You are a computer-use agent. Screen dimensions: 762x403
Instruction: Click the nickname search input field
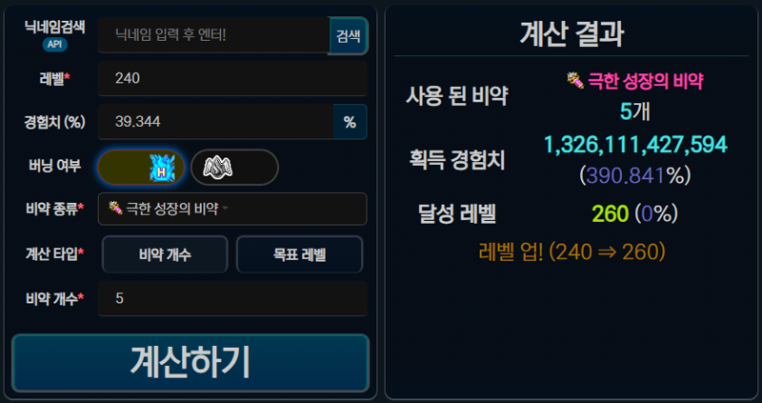click(213, 35)
